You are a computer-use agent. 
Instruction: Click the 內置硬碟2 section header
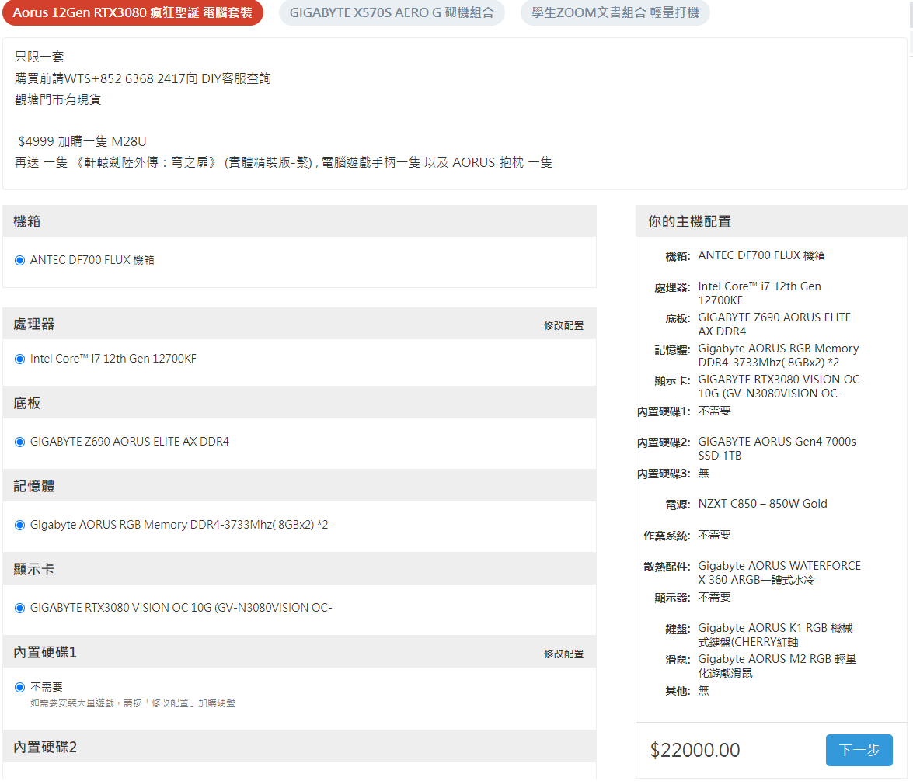45,747
